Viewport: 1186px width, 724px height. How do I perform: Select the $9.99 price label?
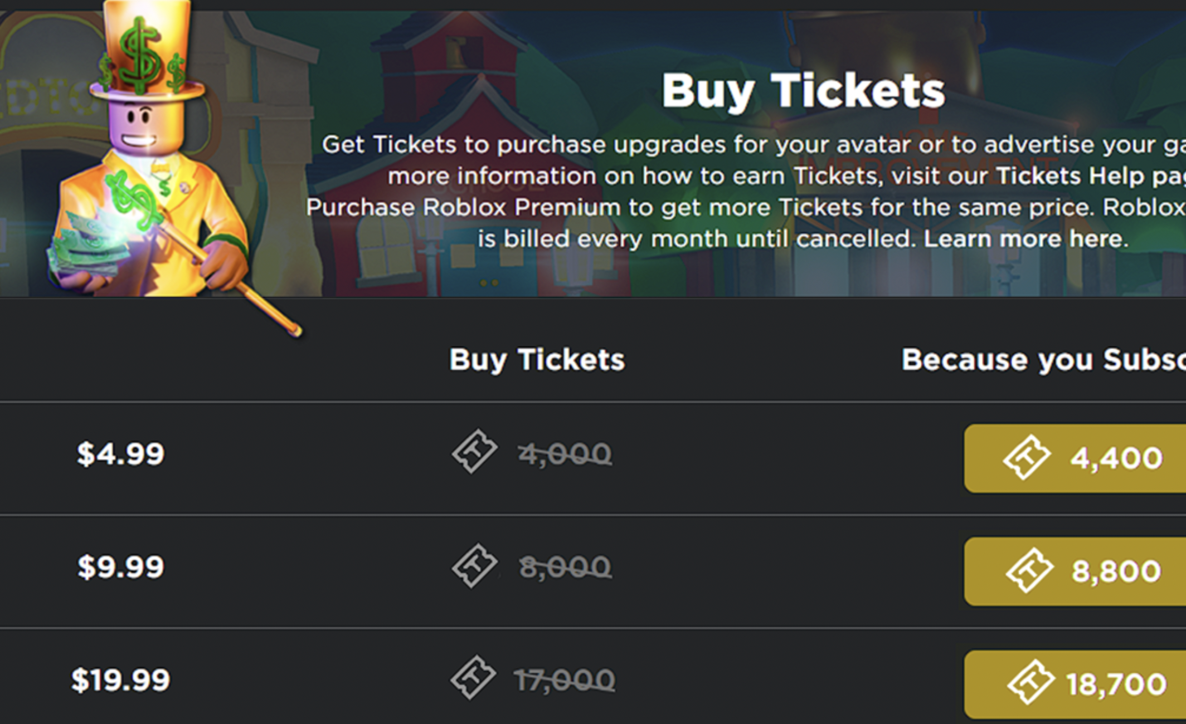tap(120, 567)
